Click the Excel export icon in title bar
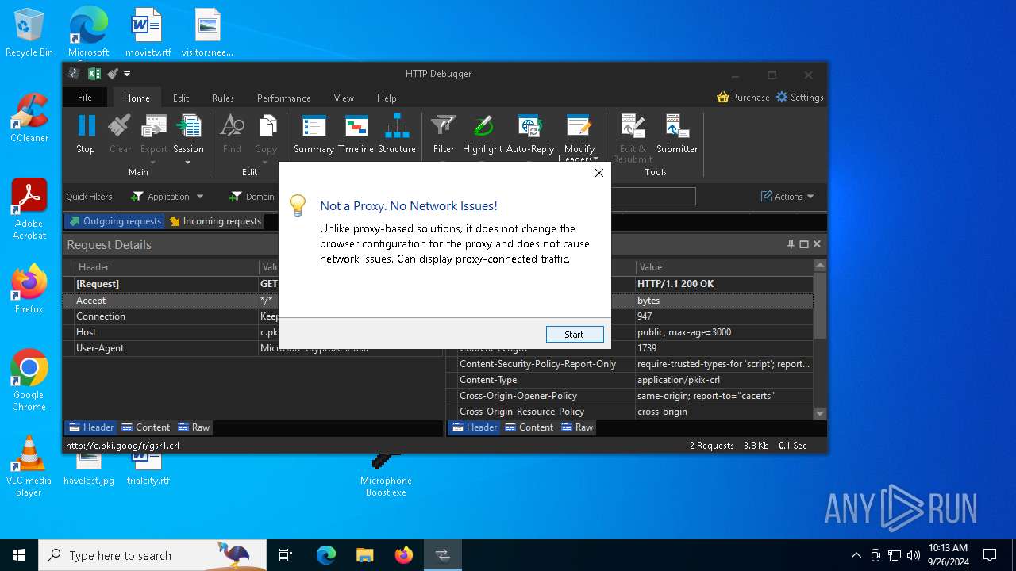 [94, 74]
